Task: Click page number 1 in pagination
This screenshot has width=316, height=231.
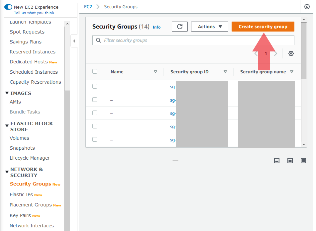Action: pos(266,53)
